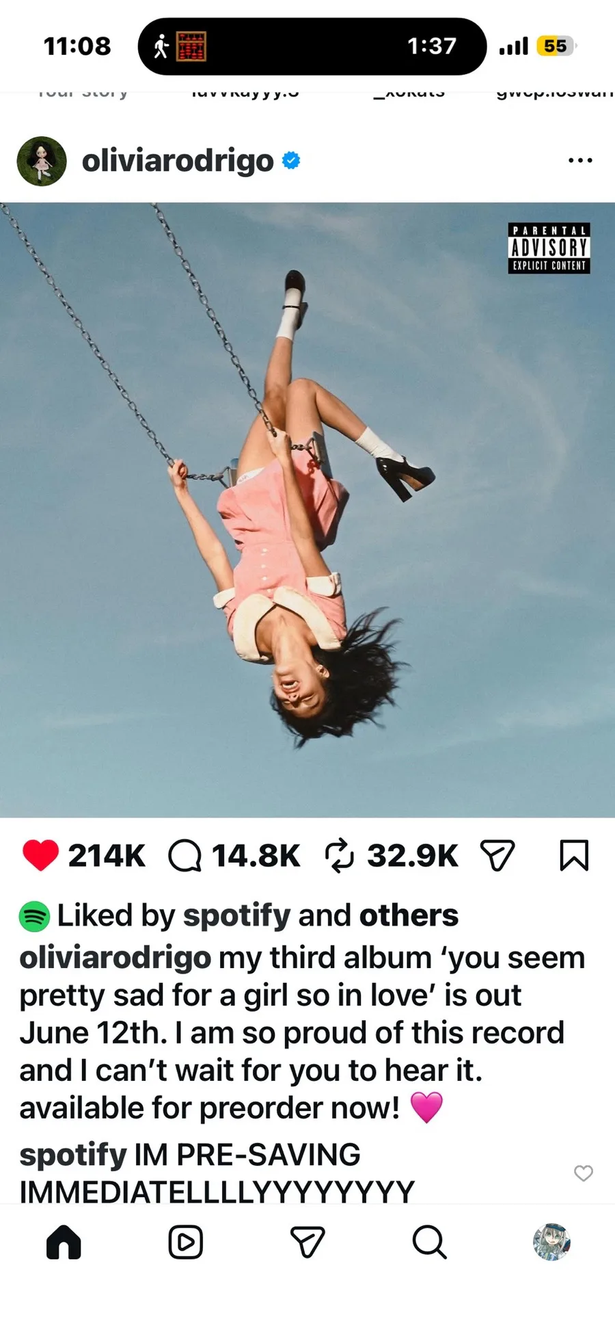Tap the red heart like icon
Viewport: 615px width, 1334px height.
40,855
